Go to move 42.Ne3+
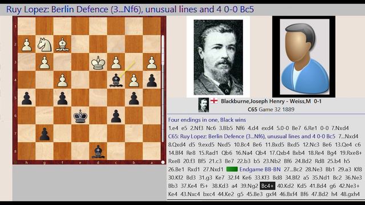This screenshot has width=365, height=205. coord(349,186)
